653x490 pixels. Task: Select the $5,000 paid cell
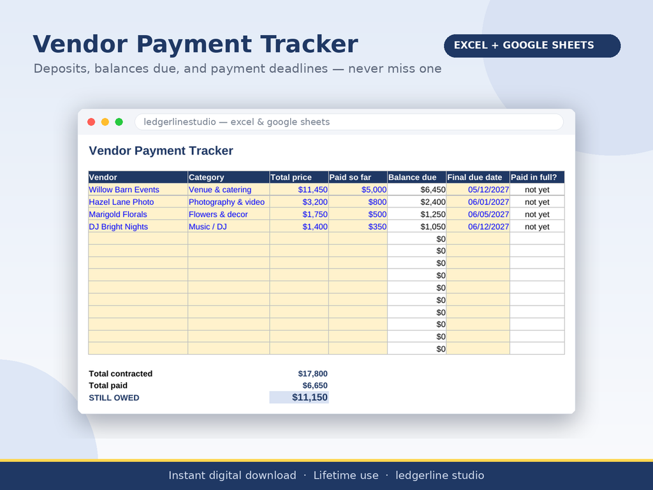[358, 189]
